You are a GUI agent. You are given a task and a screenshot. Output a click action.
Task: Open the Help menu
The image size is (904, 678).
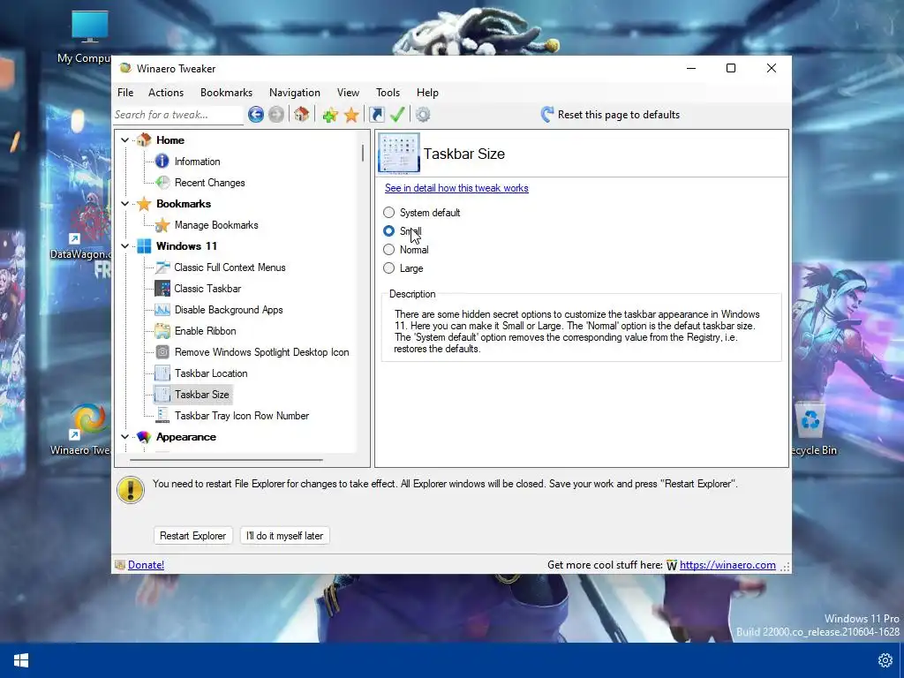428,93
